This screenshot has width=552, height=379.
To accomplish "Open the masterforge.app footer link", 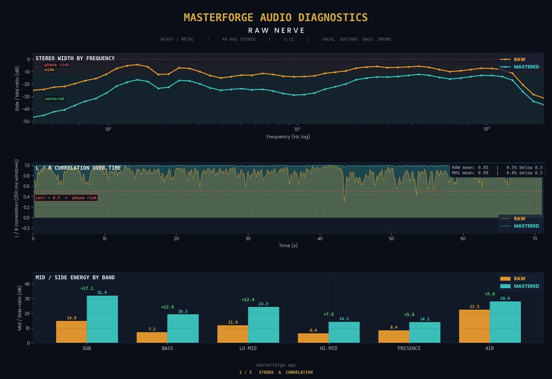I will click(276, 365).
